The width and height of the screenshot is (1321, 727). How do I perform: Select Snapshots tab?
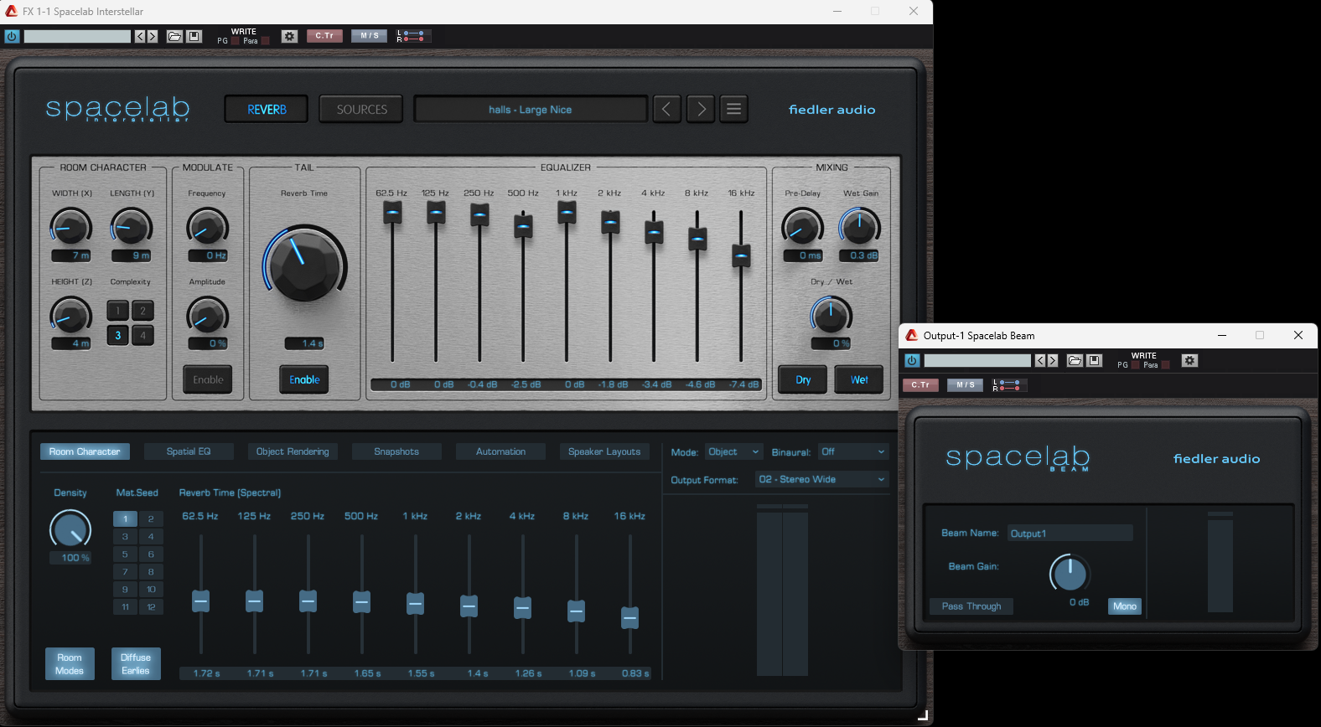click(x=396, y=451)
